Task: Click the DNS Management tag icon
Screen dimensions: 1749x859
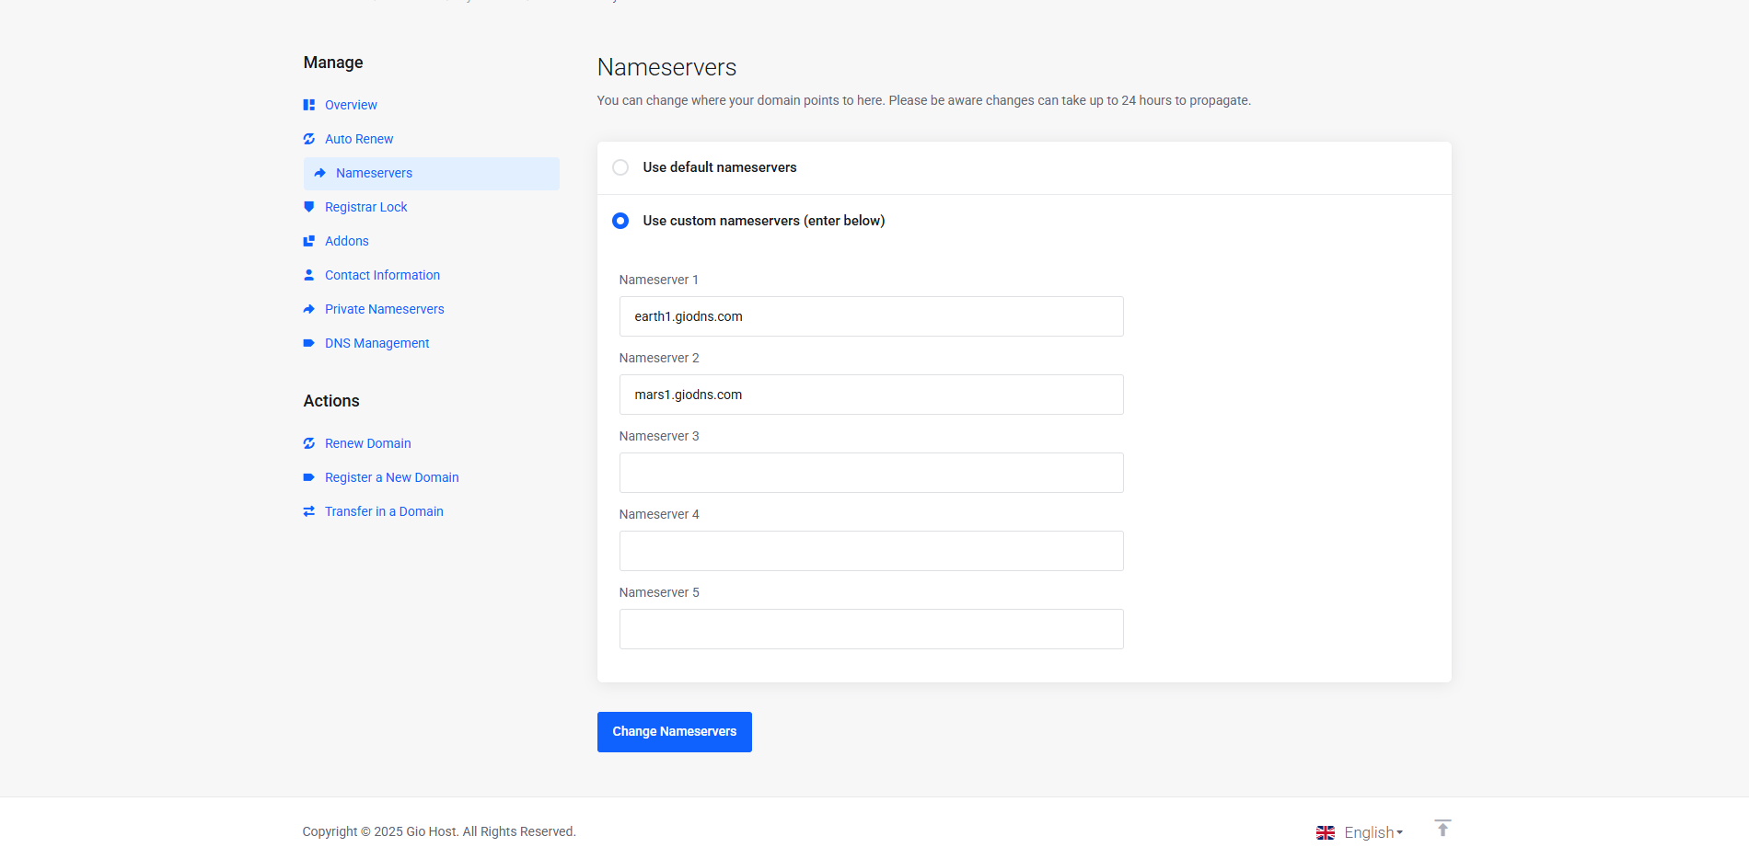Action: (309, 343)
